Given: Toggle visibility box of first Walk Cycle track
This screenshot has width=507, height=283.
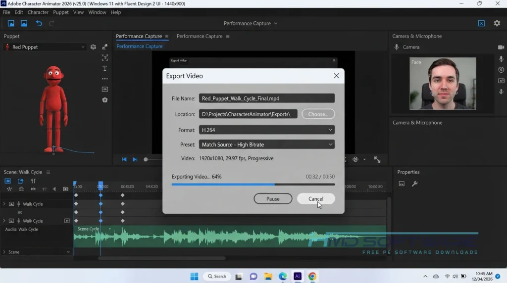Looking at the screenshot, I should coord(11,204).
